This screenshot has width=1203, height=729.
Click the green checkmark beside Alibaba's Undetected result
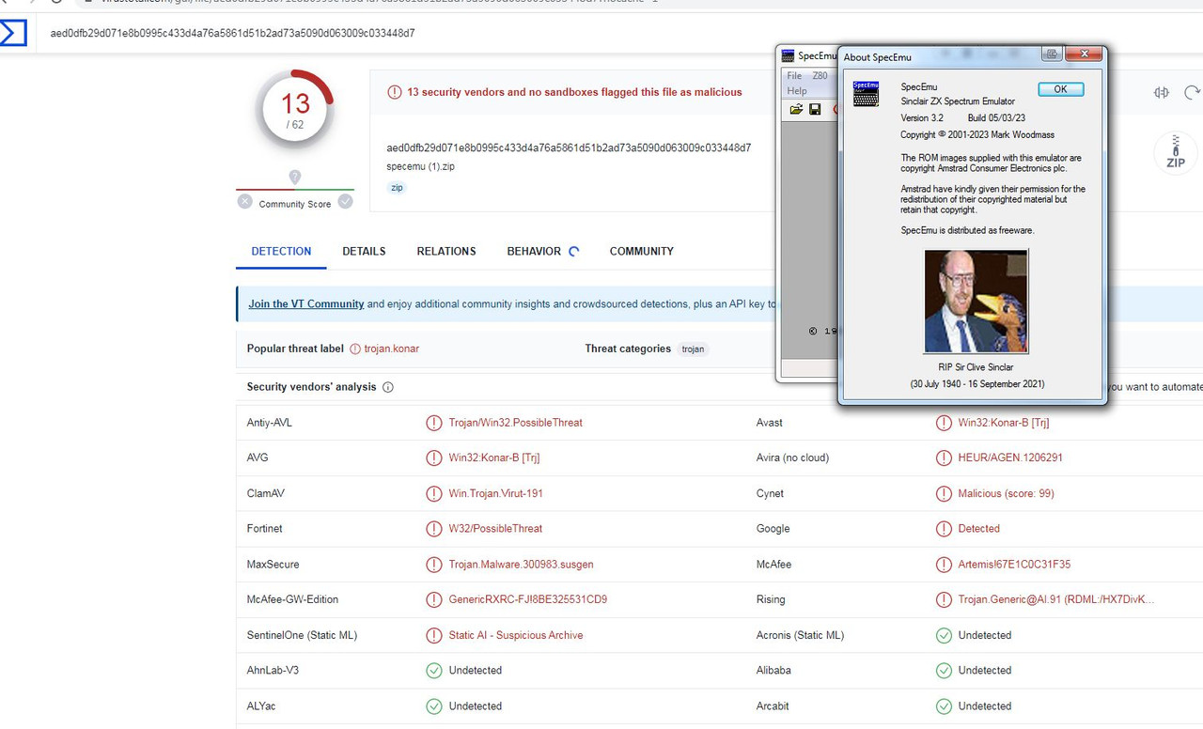[x=944, y=671]
